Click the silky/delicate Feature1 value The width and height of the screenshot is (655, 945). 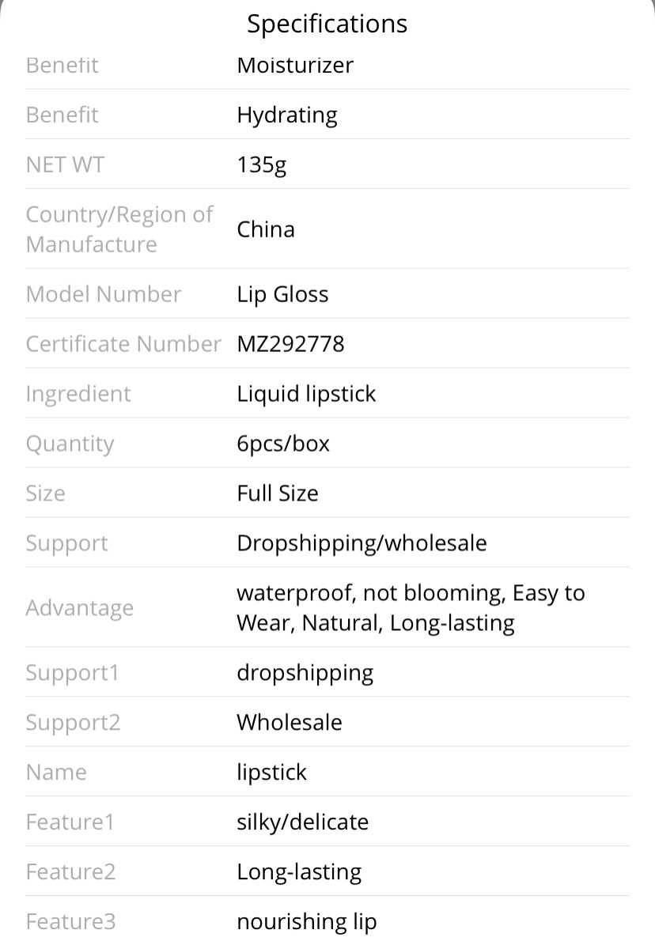303,822
